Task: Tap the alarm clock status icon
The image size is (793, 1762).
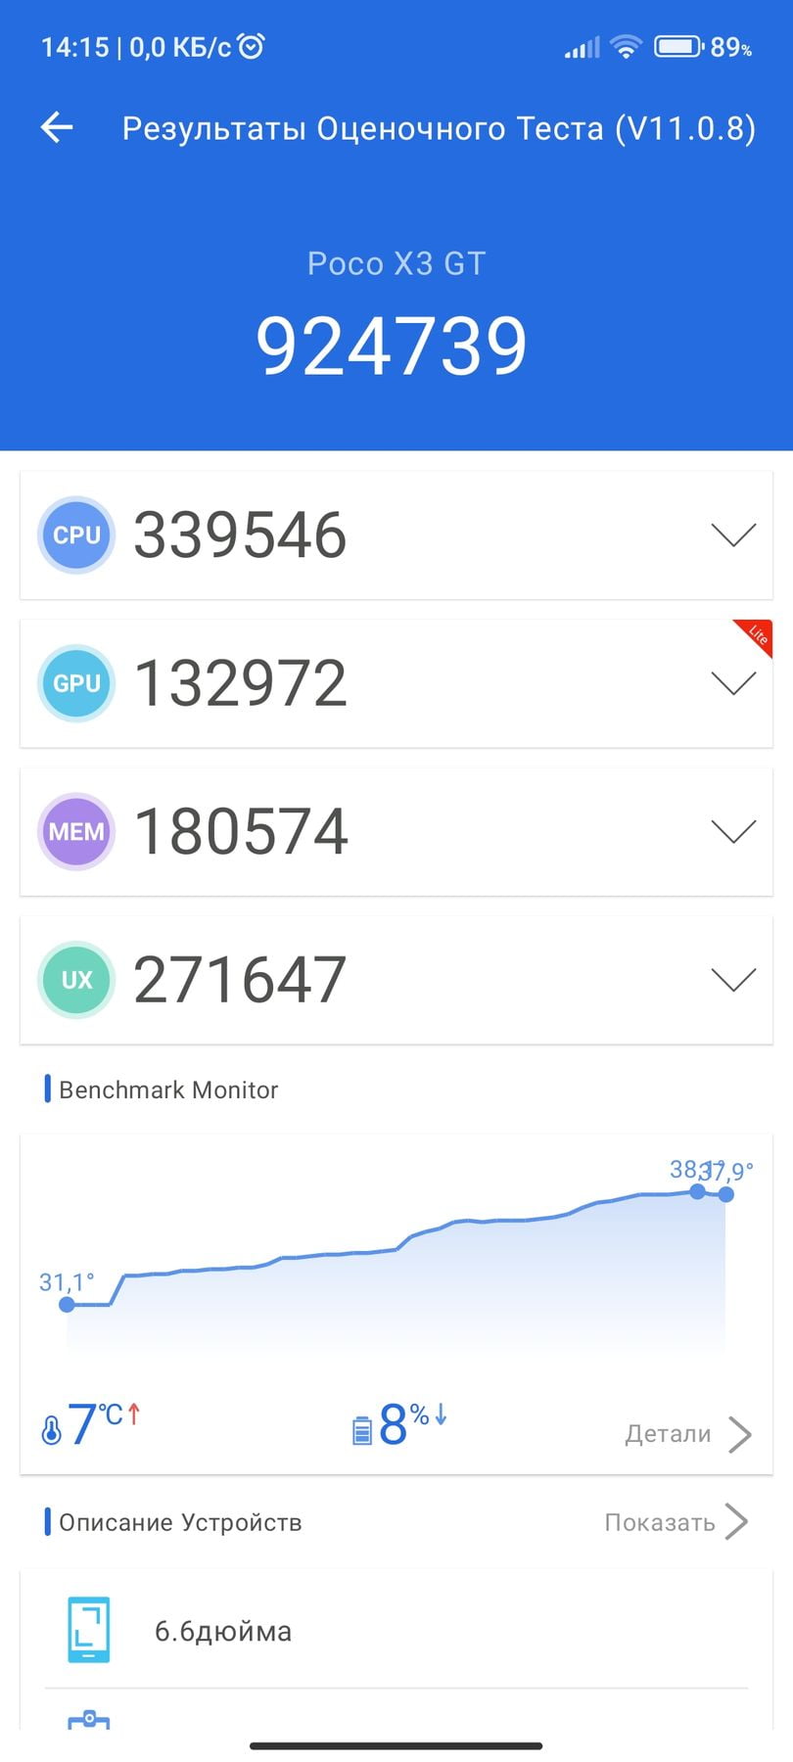Action: 252,46
